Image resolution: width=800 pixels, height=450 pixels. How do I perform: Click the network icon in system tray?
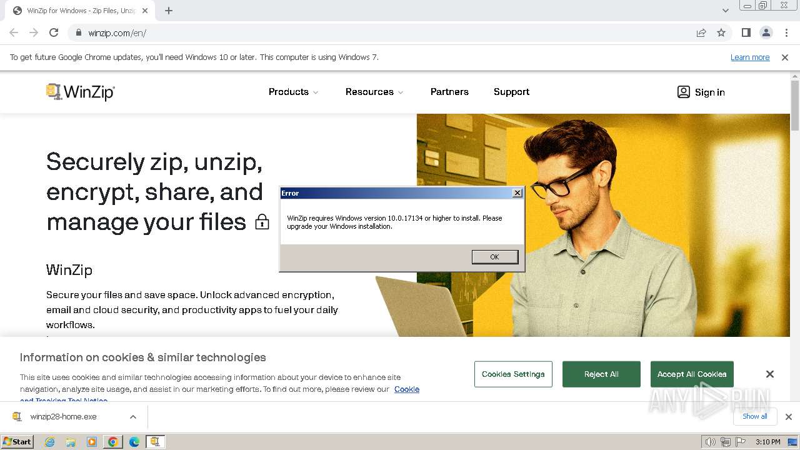[x=725, y=442]
